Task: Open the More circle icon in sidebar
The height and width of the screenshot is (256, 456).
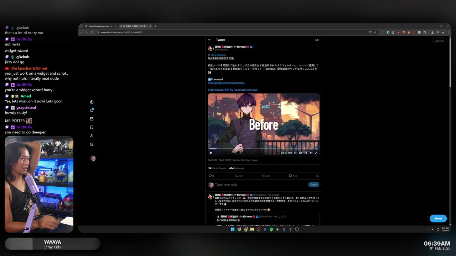Action: (x=92, y=144)
